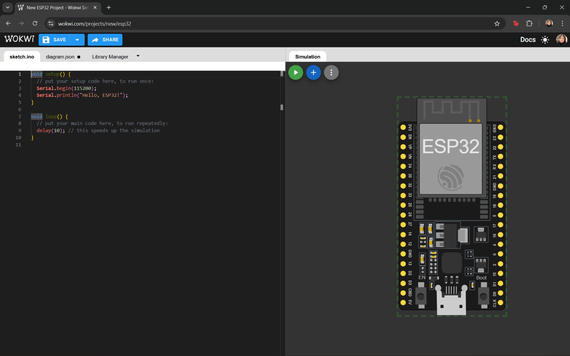Switch to the diagram.json tab
This screenshot has height=356, width=570.
click(63, 57)
